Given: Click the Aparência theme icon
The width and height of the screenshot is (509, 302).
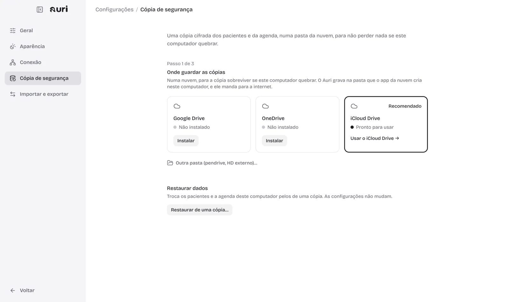Looking at the screenshot, I should (13, 46).
